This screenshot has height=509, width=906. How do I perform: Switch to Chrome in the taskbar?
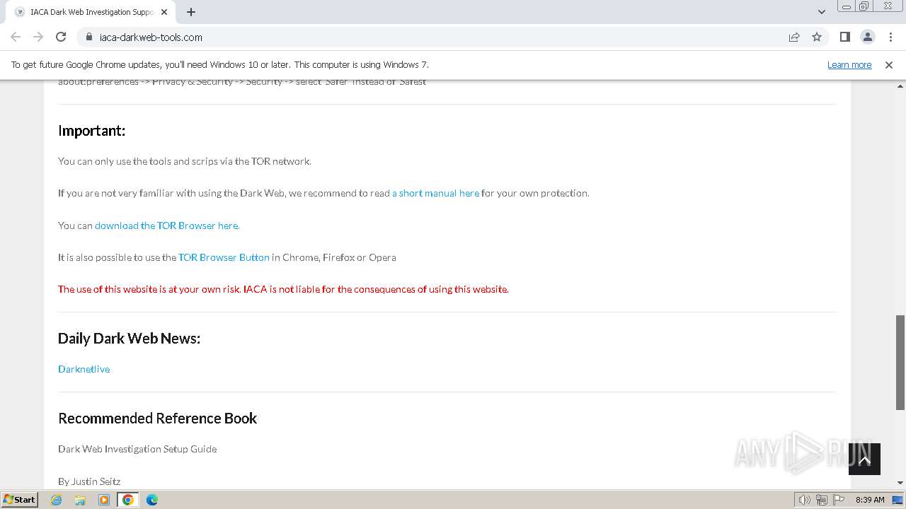pyautogui.click(x=128, y=500)
